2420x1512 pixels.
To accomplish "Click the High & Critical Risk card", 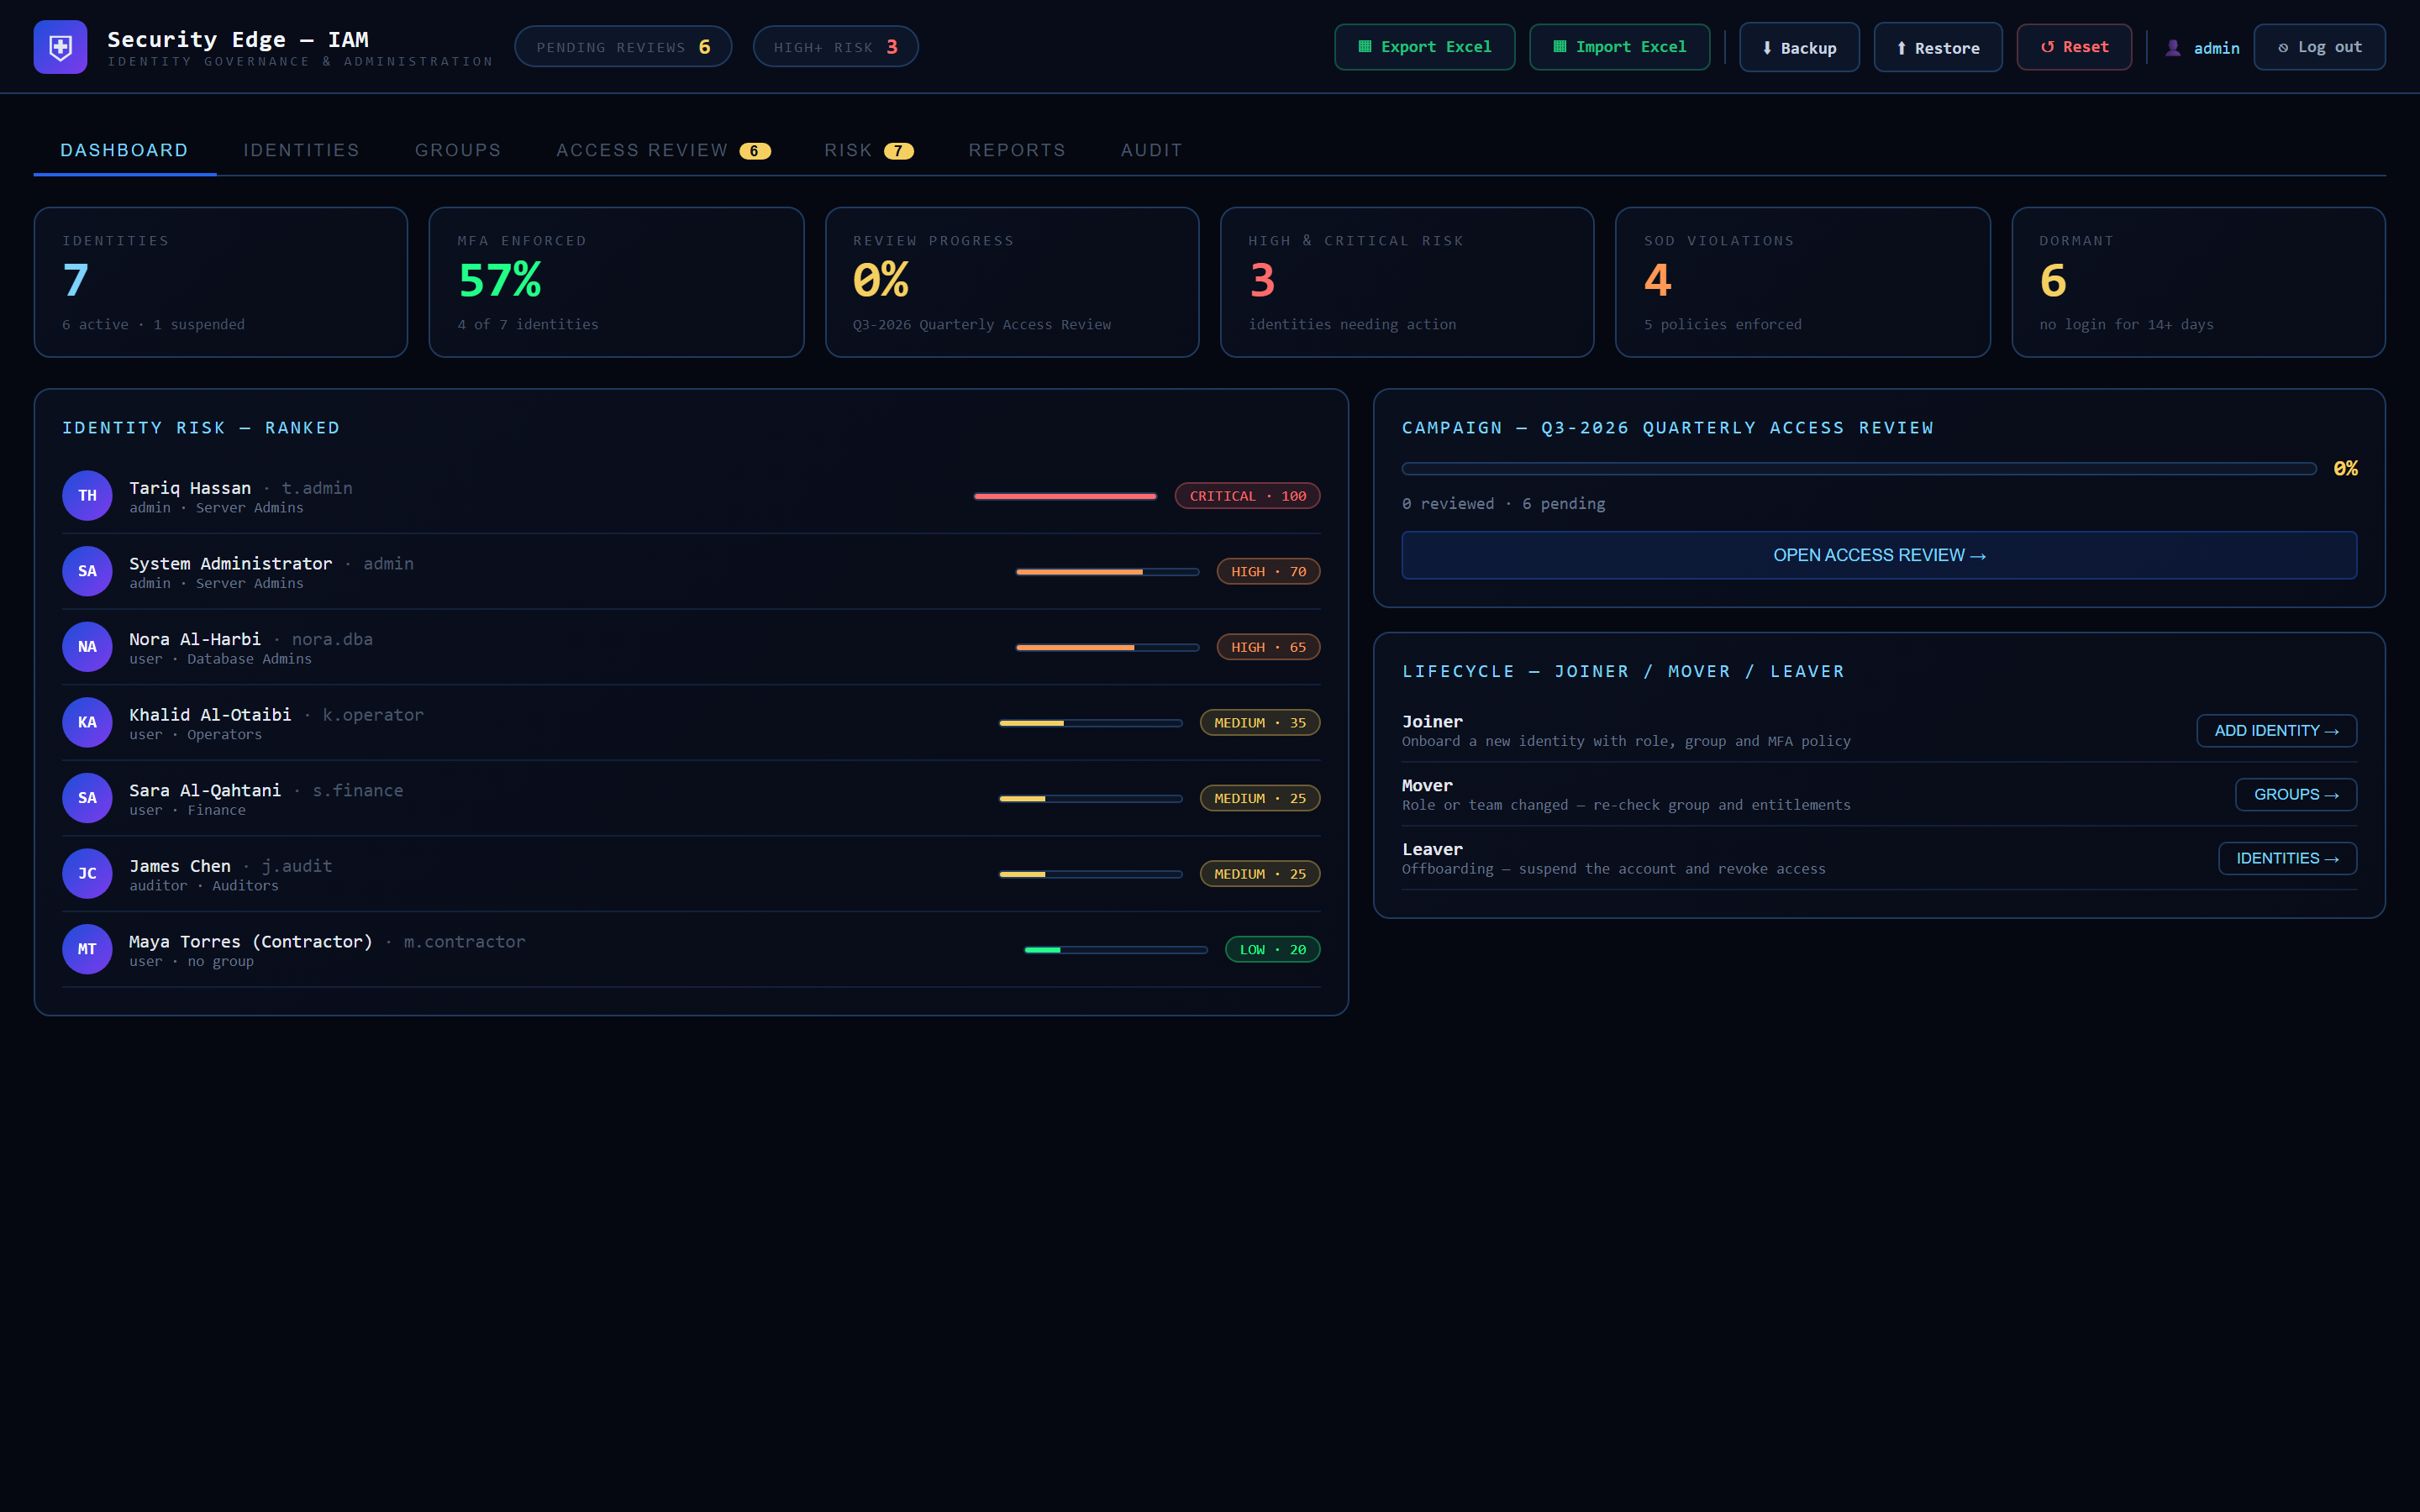I will (1407, 282).
